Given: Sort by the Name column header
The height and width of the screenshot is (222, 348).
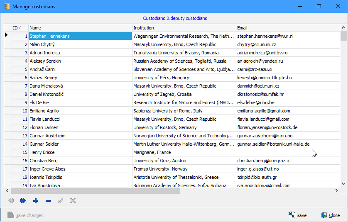Looking at the screenshot, I should click(80, 28).
